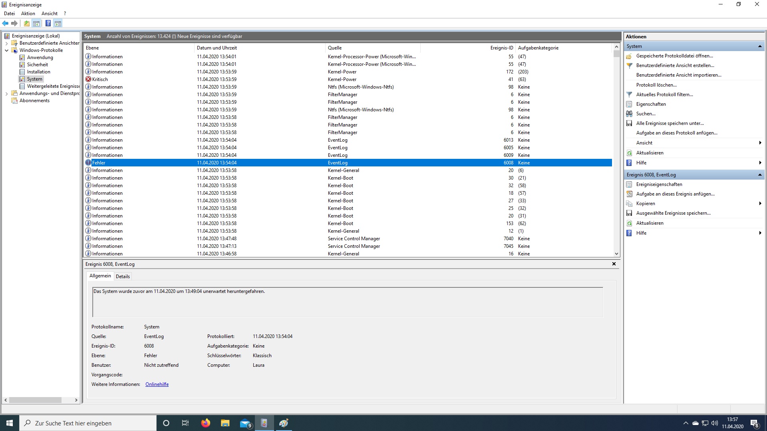The height and width of the screenshot is (431, 767).
Task: Select the red Kritisch Kernel-Power event
Action: tap(100, 79)
